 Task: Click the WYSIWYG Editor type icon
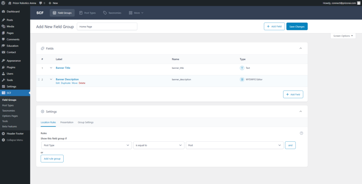tap(242, 79)
